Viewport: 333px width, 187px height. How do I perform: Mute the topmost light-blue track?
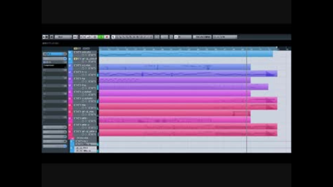click(75, 52)
